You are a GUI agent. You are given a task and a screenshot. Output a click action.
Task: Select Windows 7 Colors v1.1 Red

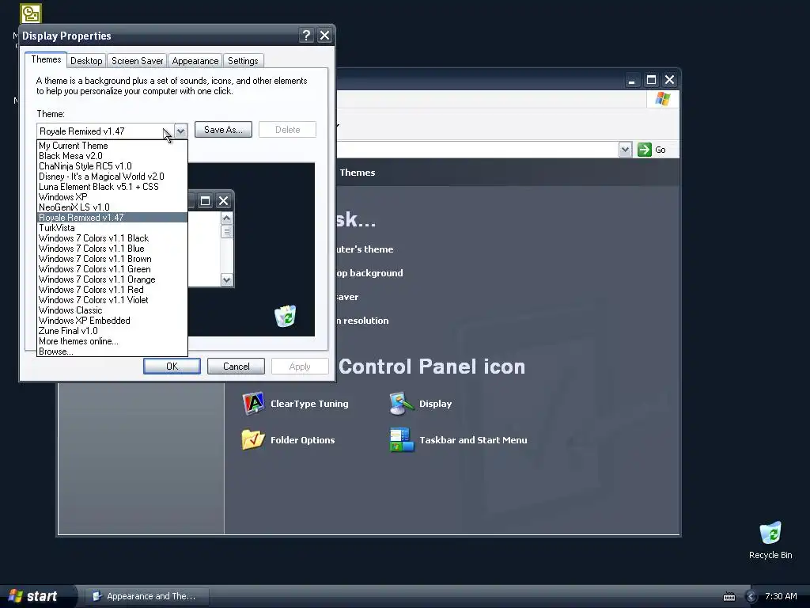pos(112,290)
